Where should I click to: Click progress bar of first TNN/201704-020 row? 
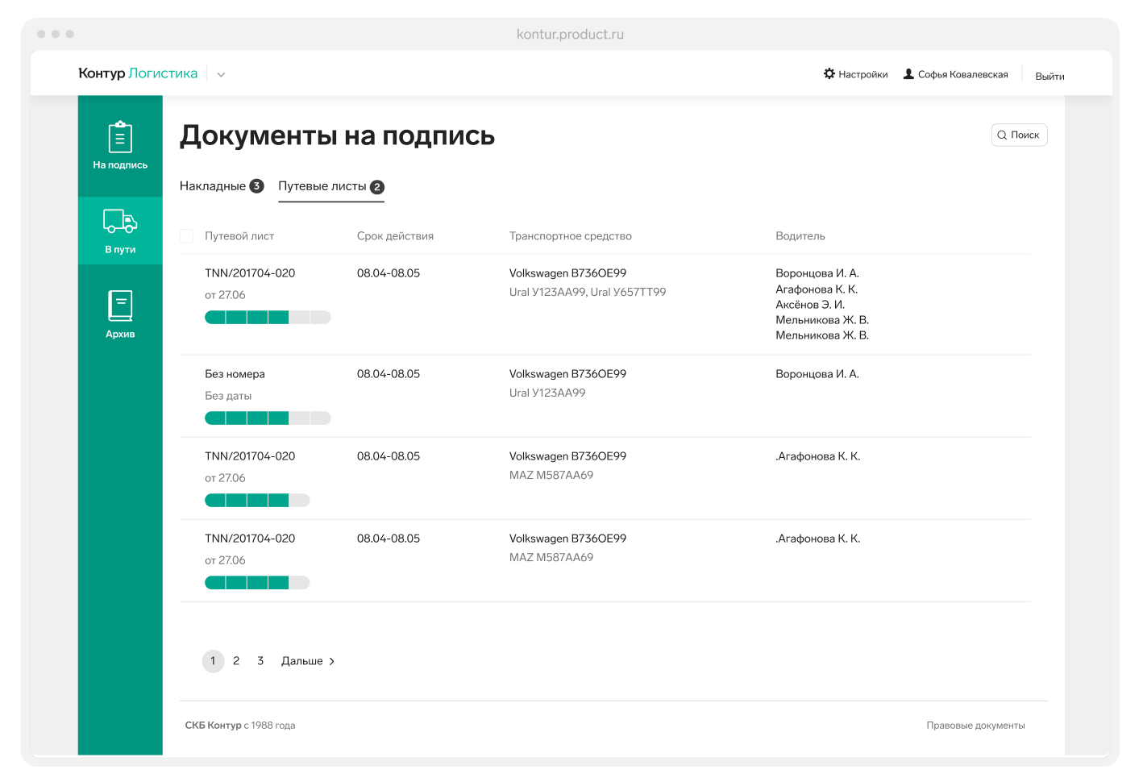(x=268, y=318)
